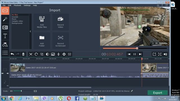Select second video clip thumbnail on timeline

pyautogui.click(x=149, y=68)
